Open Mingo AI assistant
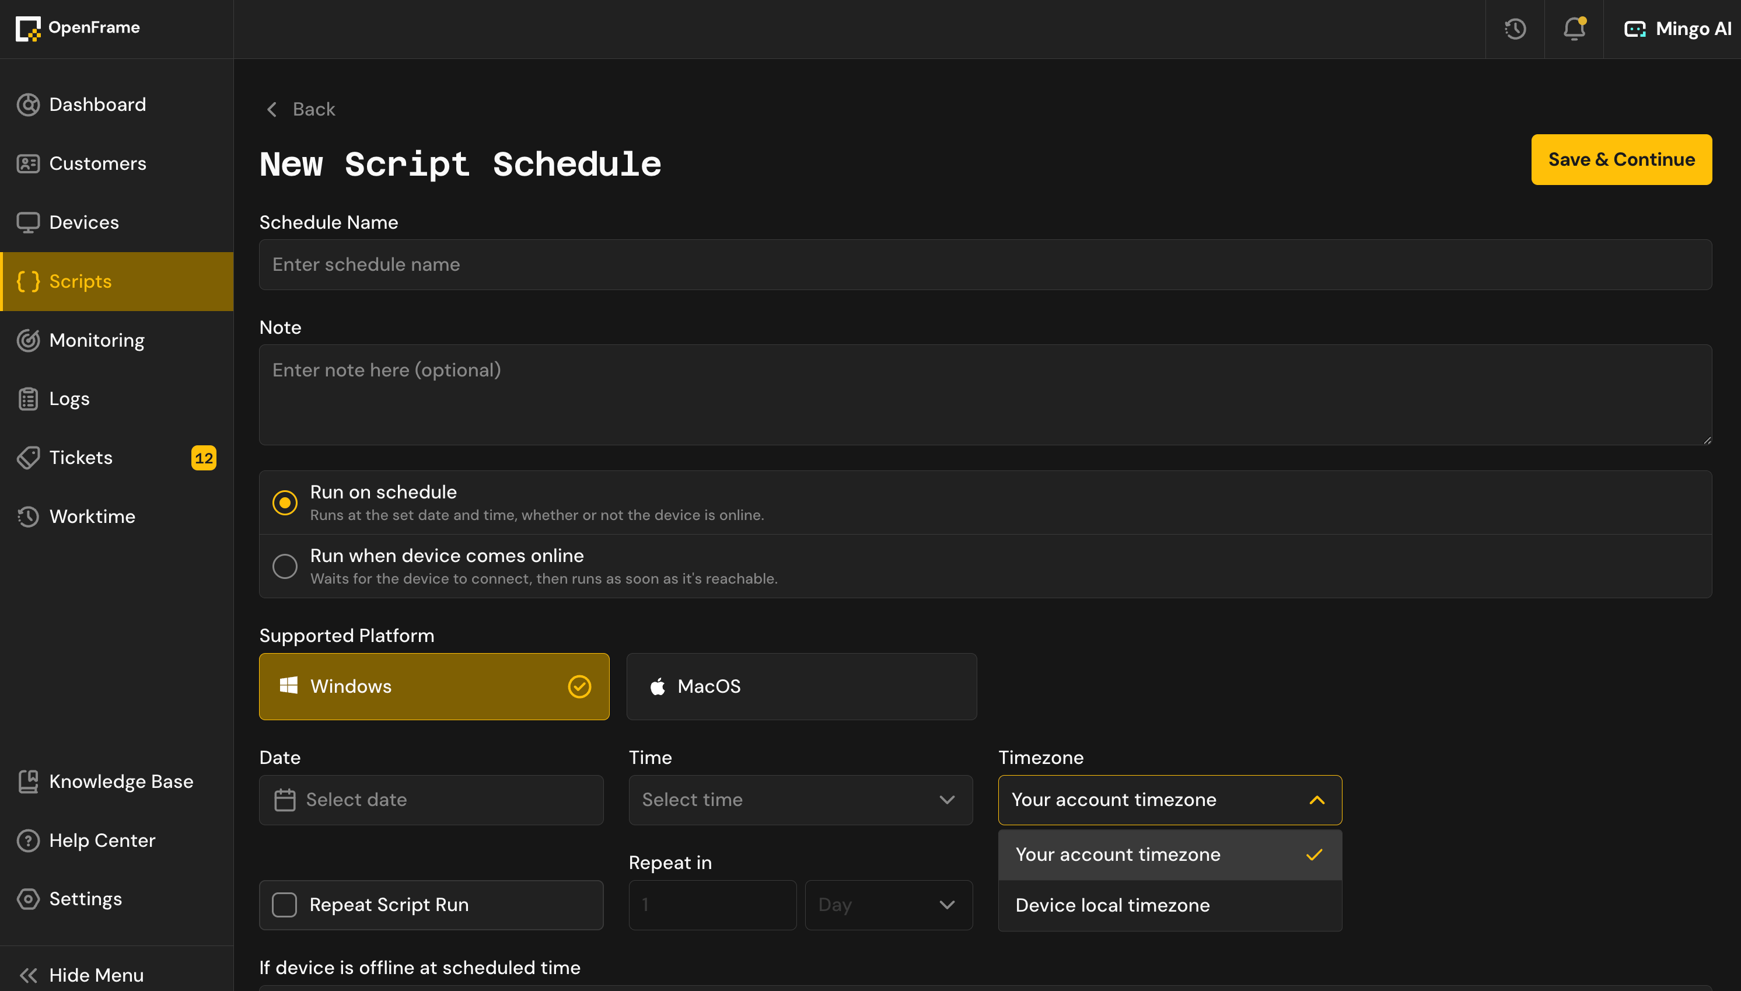Viewport: 1741px width, 991px height. pyautogui.click(x=1677, y=29)
